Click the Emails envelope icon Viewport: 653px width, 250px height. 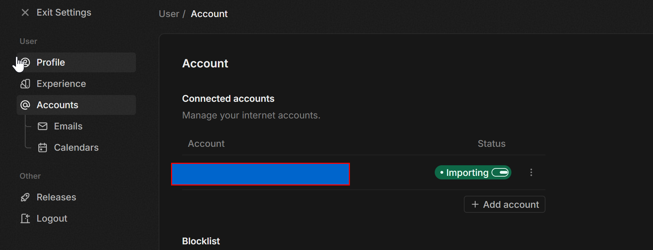click(43, 126)
